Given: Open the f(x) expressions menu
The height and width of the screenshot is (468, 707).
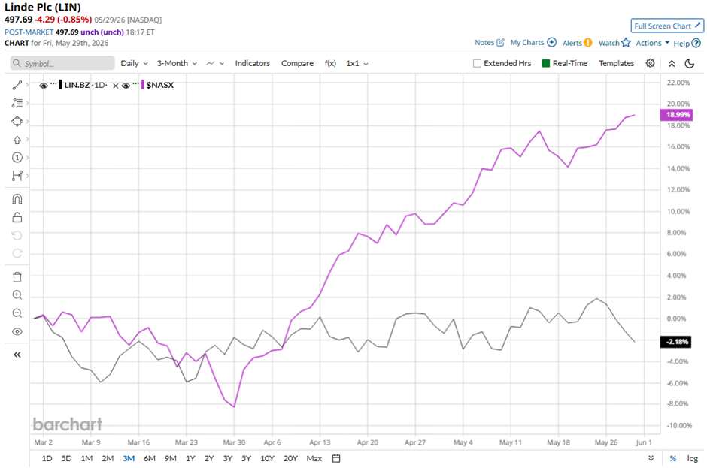Looking at the screenshot, I should pos(330,64).
